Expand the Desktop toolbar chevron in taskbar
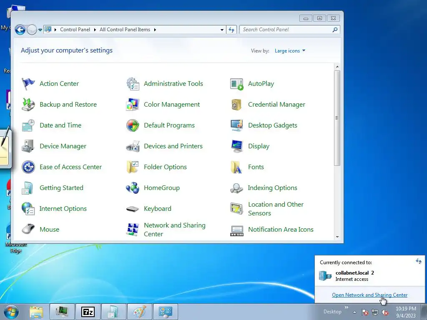427x320 pixels. pos(347,307)
